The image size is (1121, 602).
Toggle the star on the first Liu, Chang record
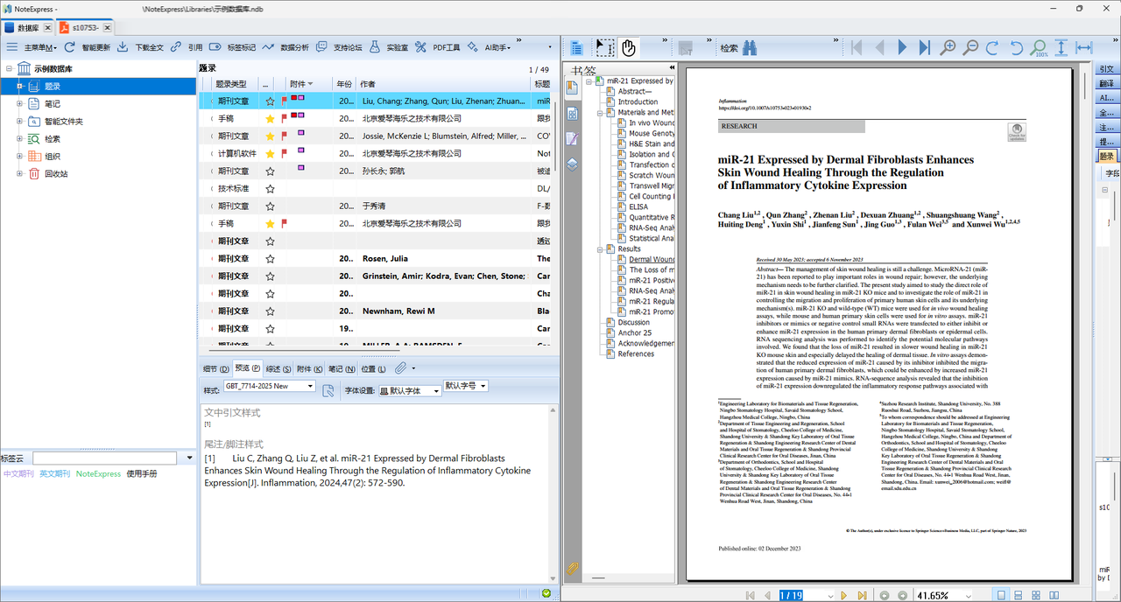(270, 101)
